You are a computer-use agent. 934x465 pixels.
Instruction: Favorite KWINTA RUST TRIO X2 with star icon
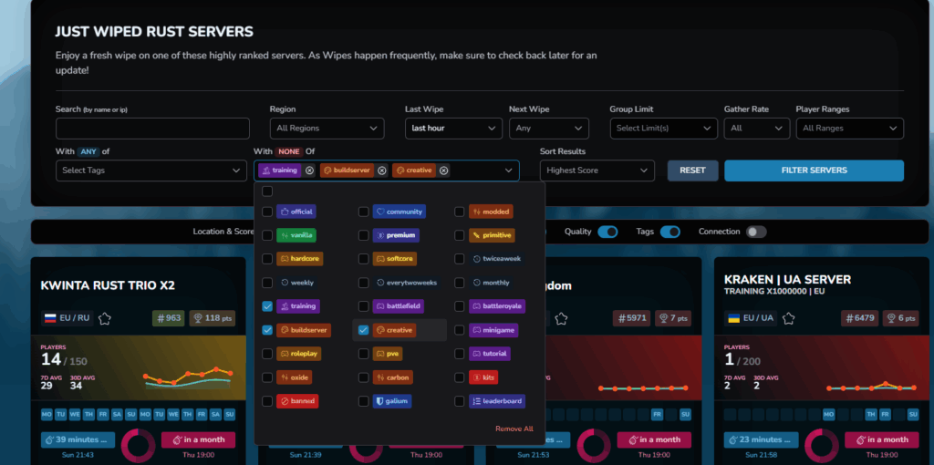click(105, 318)
